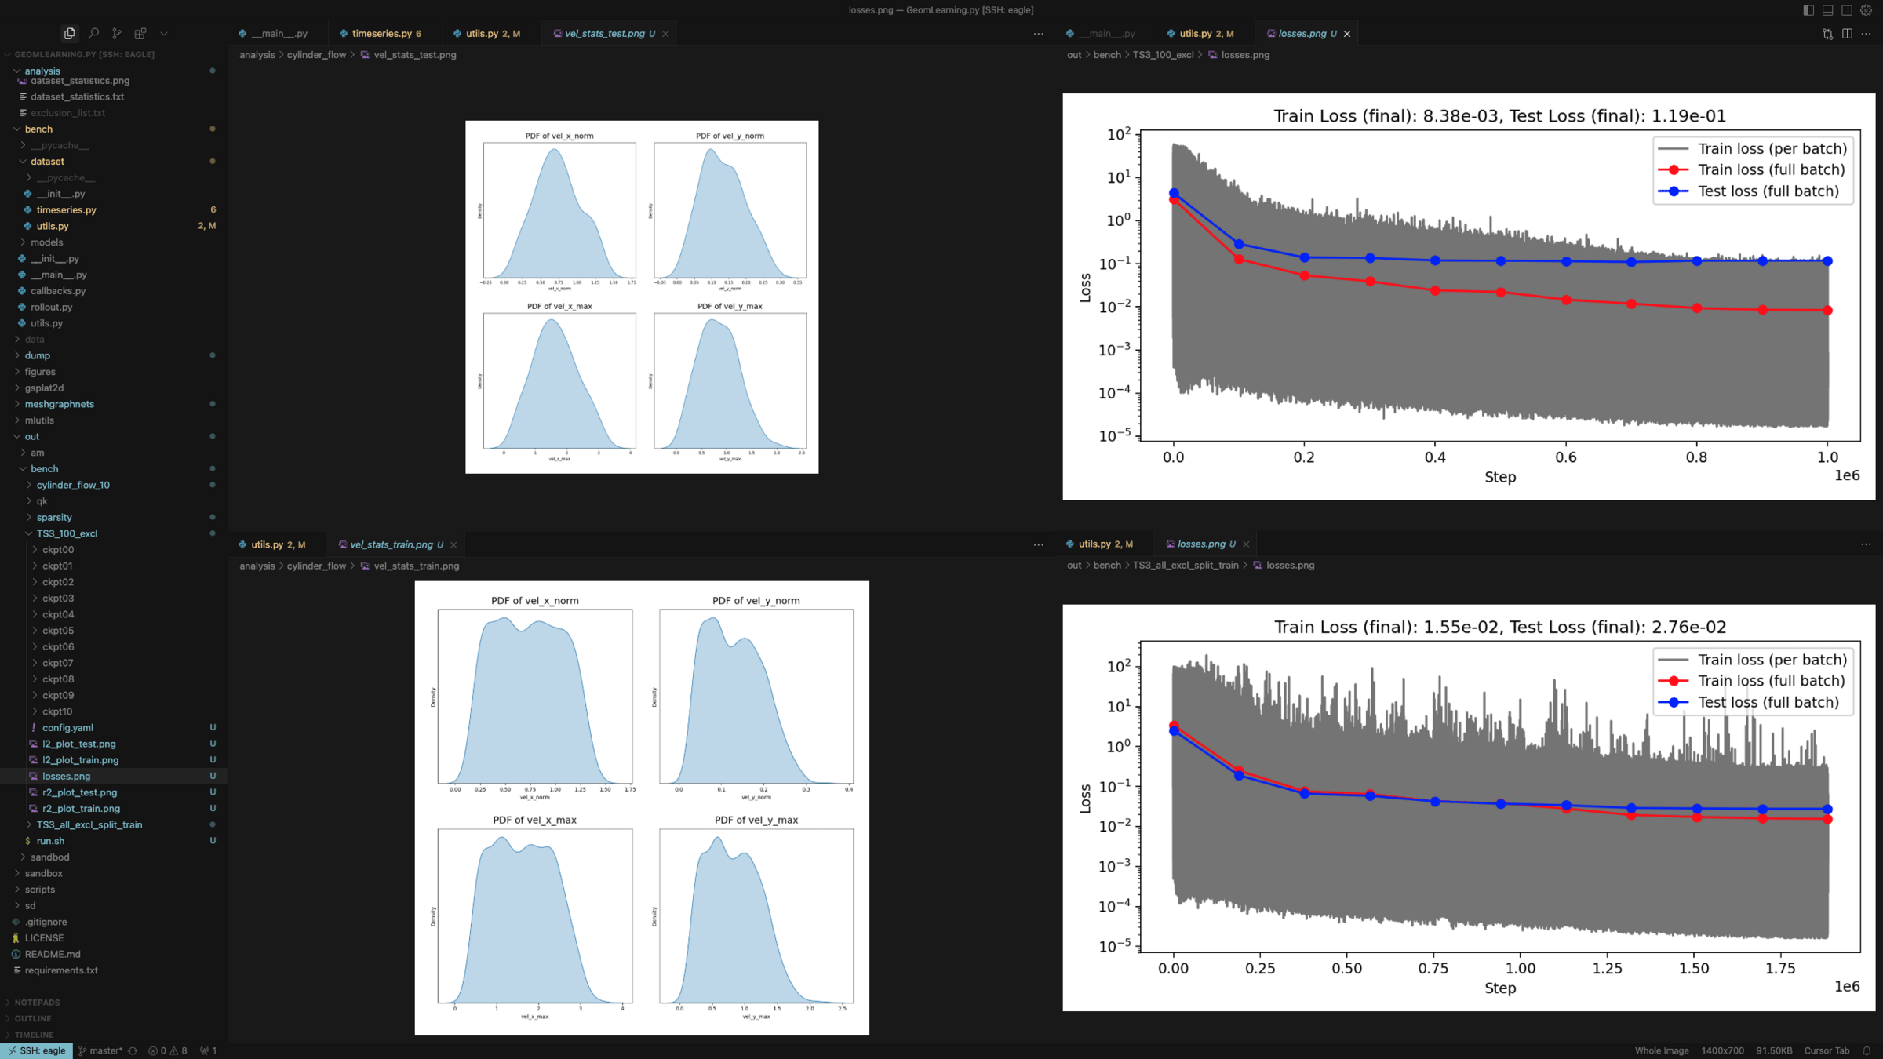Click the SSH: eagle remote indicator
Image resolution: width=1883 pixels, height=1059 pixels.
[37, 1050]
